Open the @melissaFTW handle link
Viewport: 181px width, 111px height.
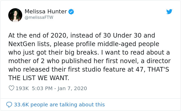tap(39, 18)
